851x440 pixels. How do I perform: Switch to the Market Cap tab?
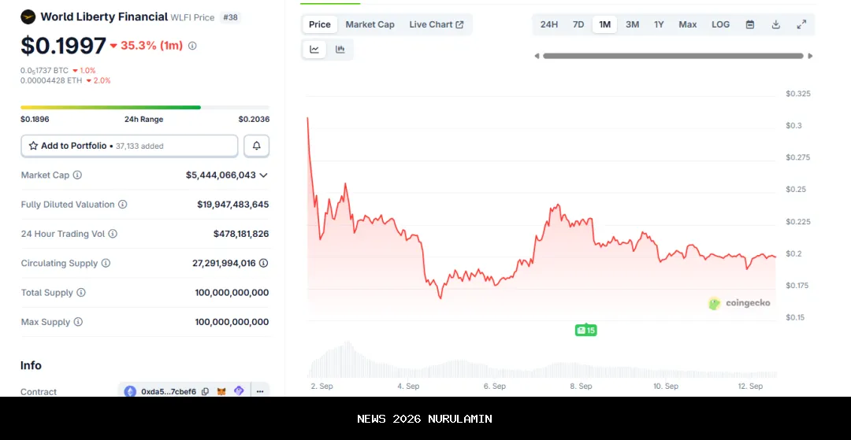pos(370,24)
